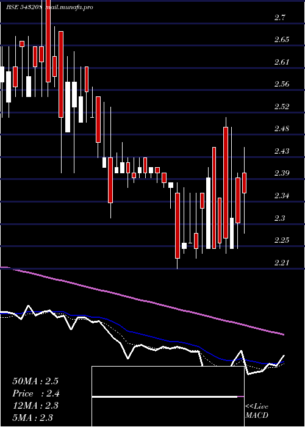
Task: Select the 2.43 price axis label
Action: coord(282,151)
